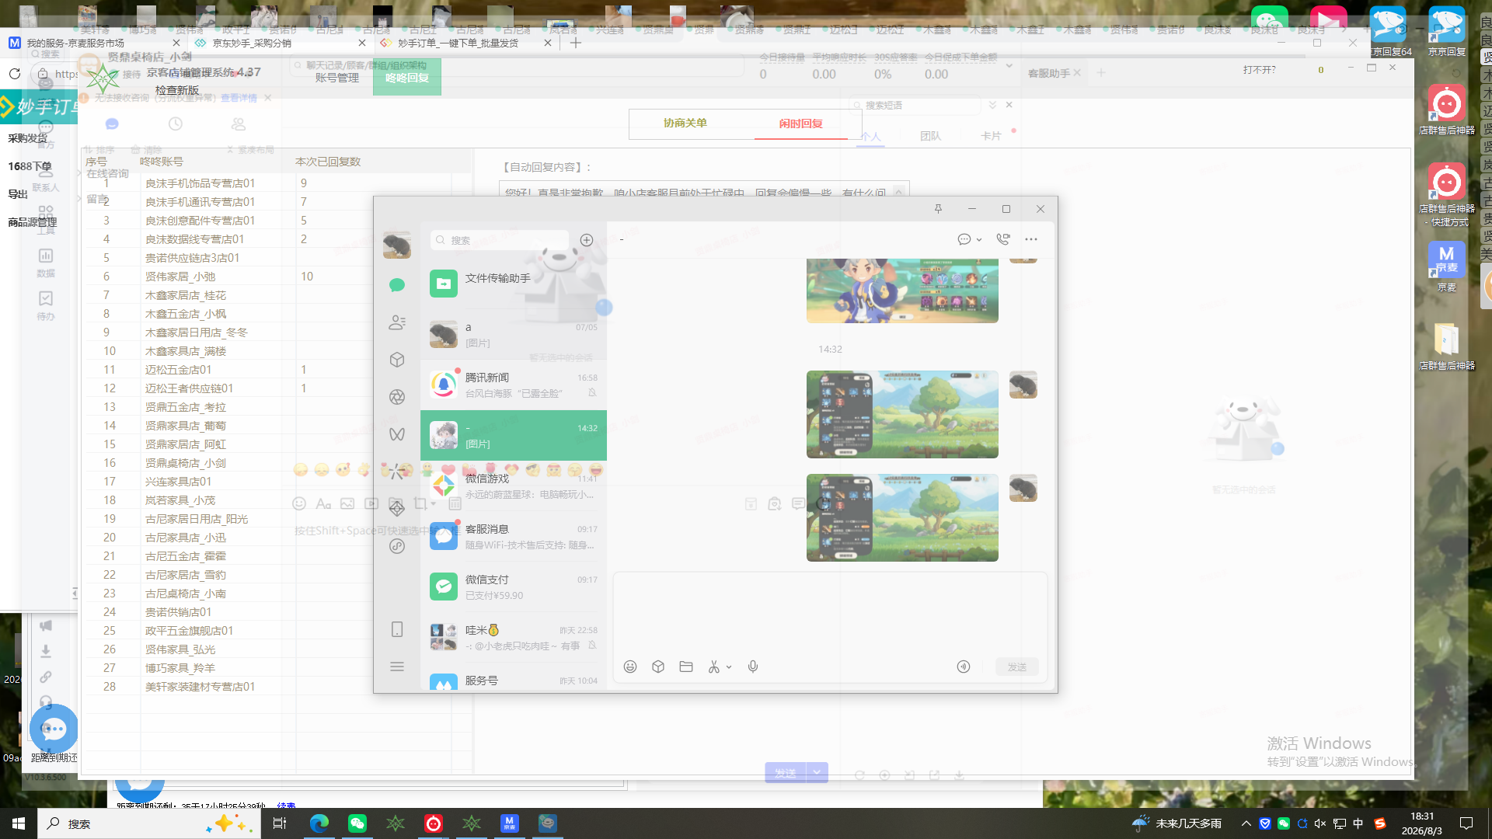
Task: Expand the screenshot options arrow in WeChat
Action: click(729, 667)
